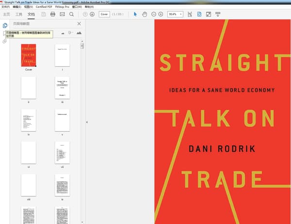Screen dimensions: 291x224
Task: Click the fit one full page icon
Action: 199,14
